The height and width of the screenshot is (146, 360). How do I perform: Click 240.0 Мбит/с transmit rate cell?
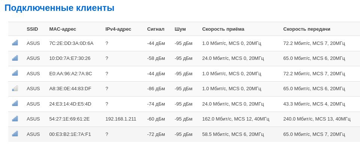(x=317, y=119)
